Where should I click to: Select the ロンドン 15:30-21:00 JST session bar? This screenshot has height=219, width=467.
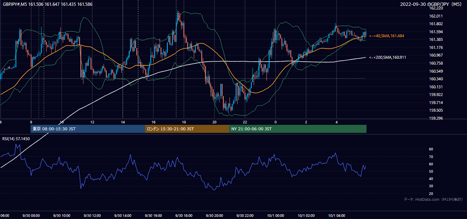click(x=187, y=129)
